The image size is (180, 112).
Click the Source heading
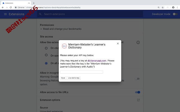pyautogui.click(x=44, y=108)
